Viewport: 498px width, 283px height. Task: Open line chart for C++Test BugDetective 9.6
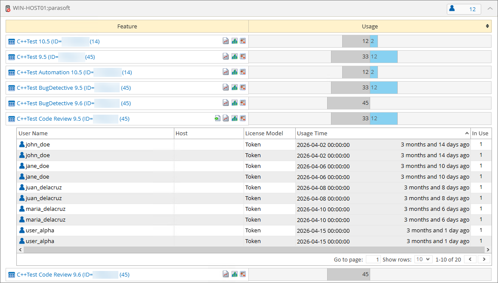[226, 103]
